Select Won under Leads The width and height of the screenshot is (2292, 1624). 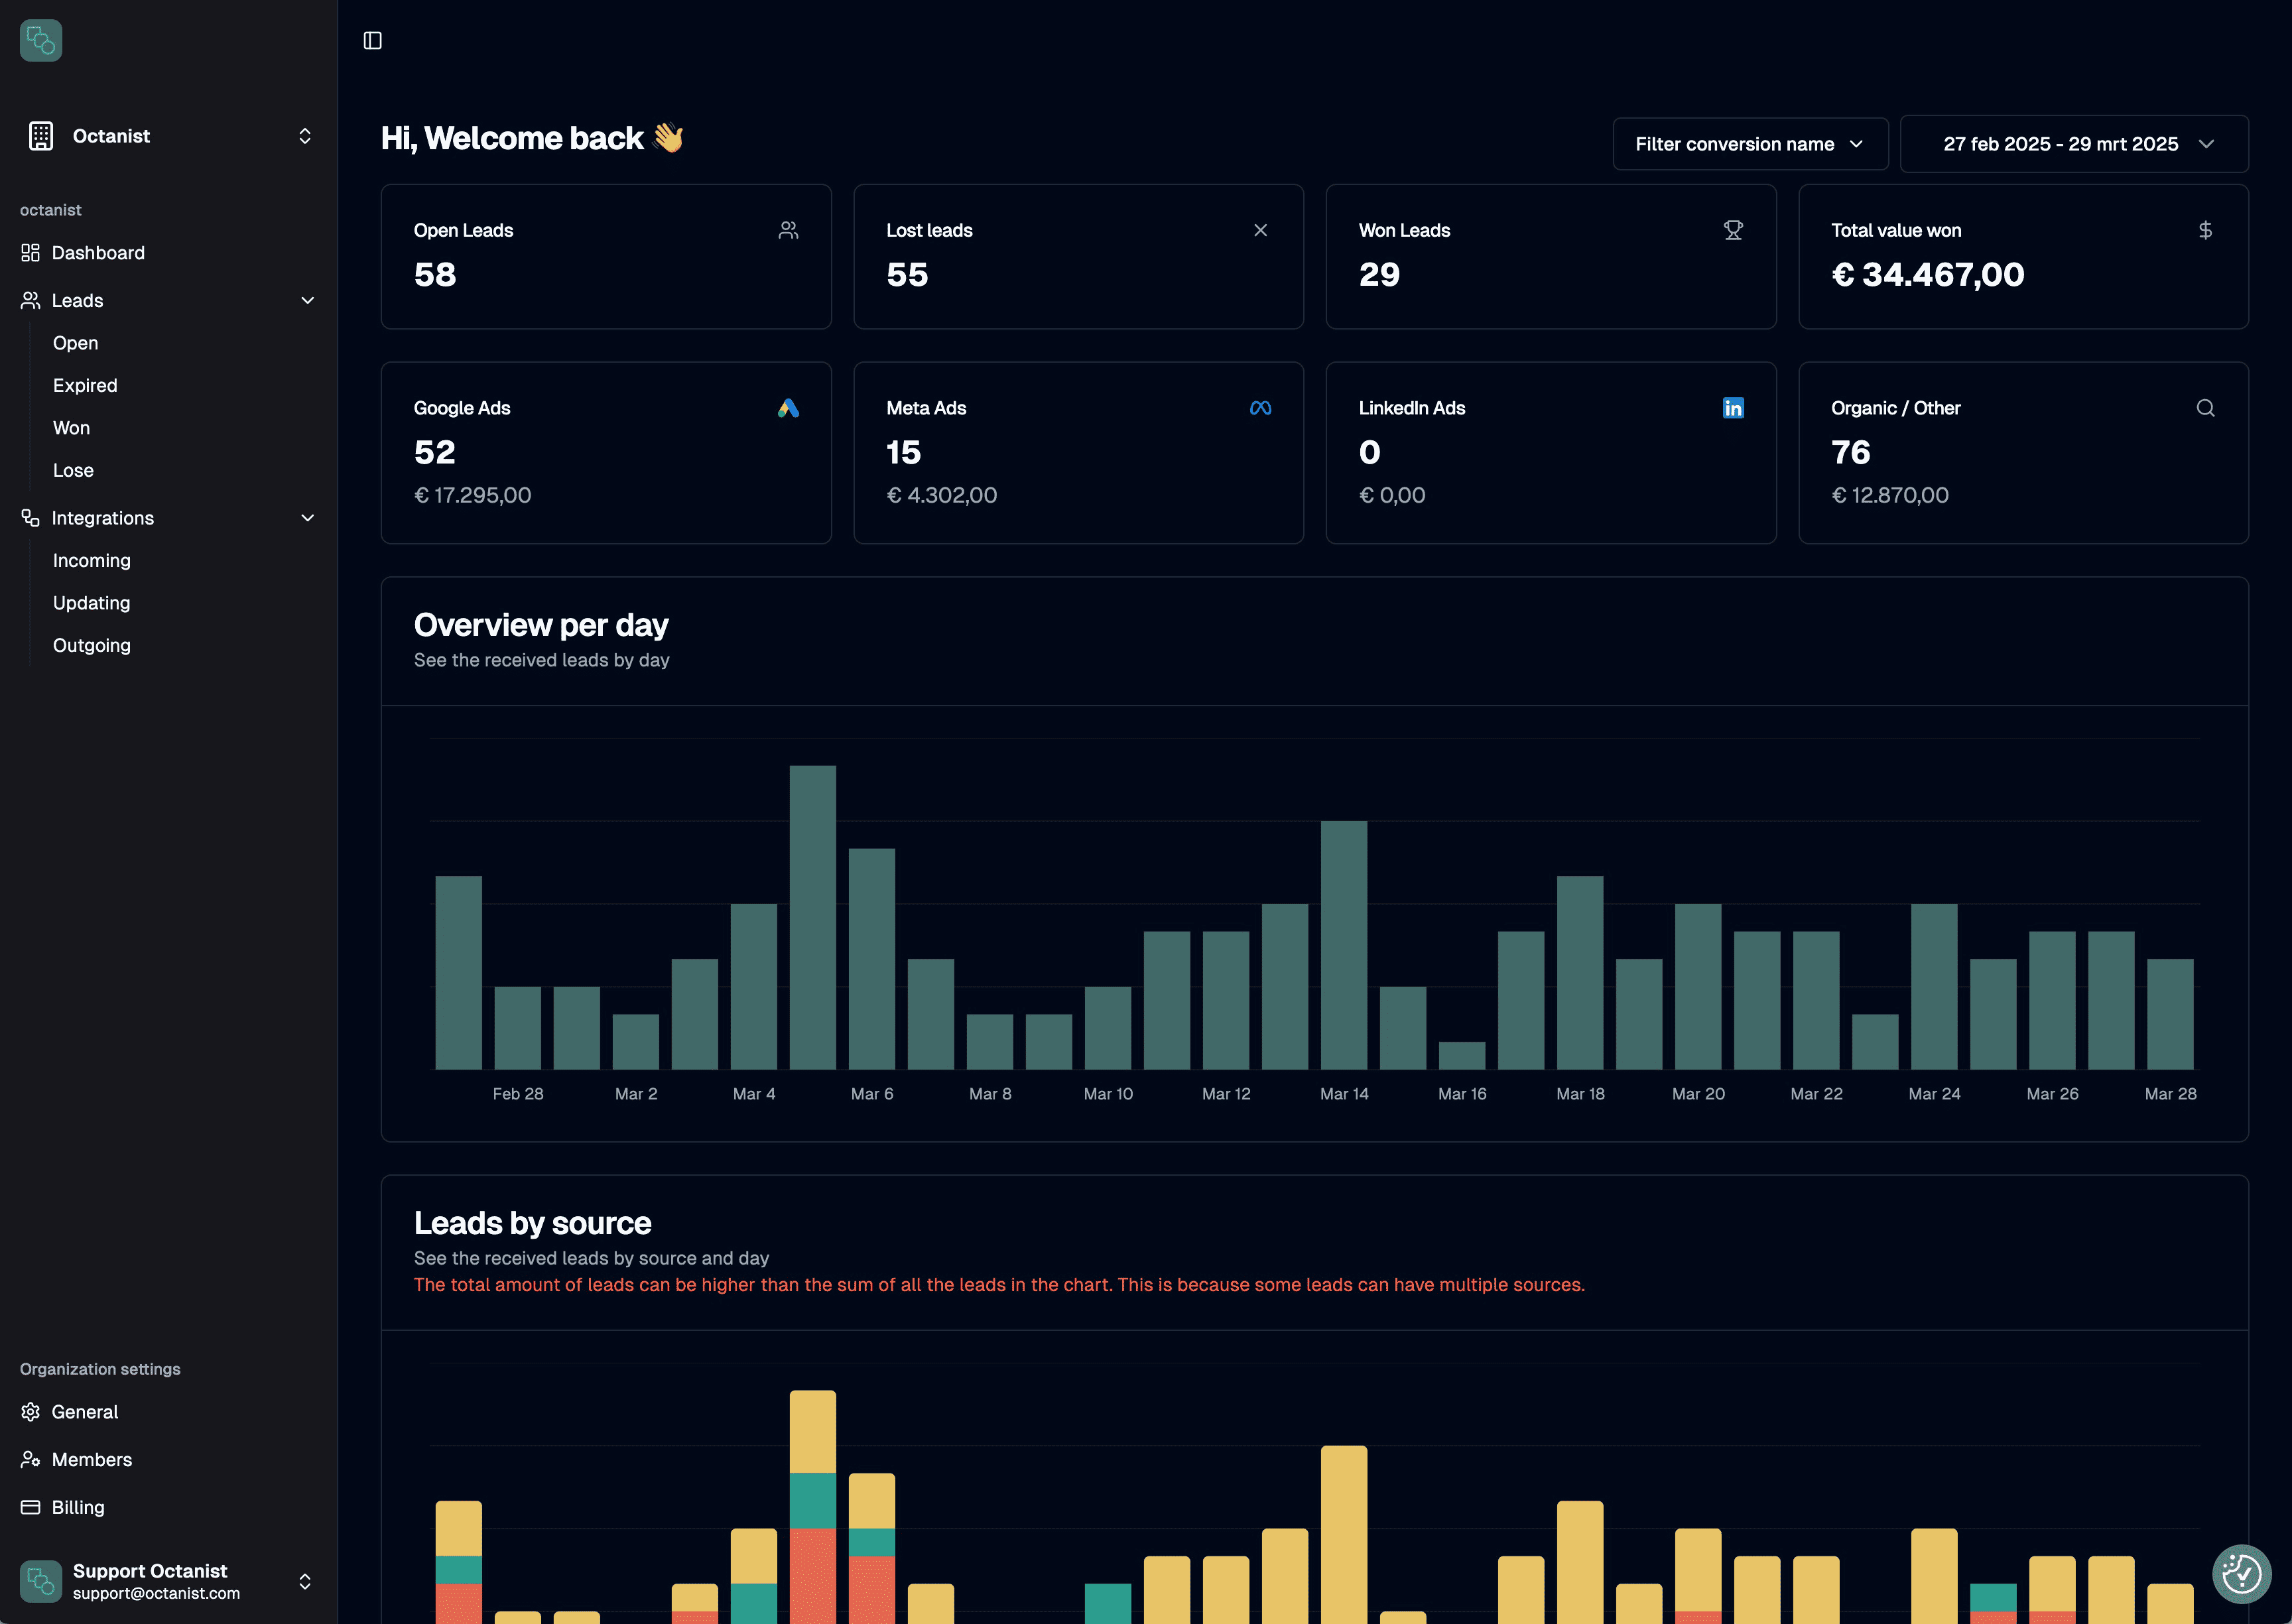tap(71, 427)
